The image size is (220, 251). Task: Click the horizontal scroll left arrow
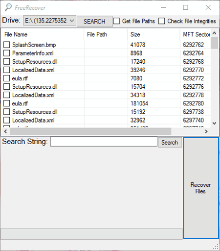pos(5,131)
